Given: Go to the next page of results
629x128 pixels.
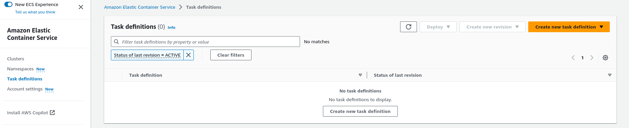Looking at the screenshot, I should tap(592, 58).
